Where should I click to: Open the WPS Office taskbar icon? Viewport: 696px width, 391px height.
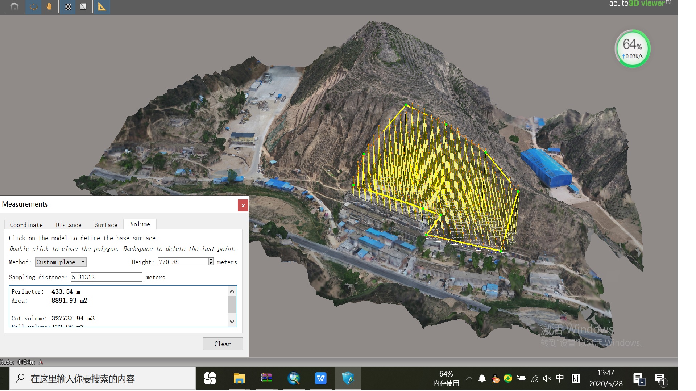tap(320, 379)
